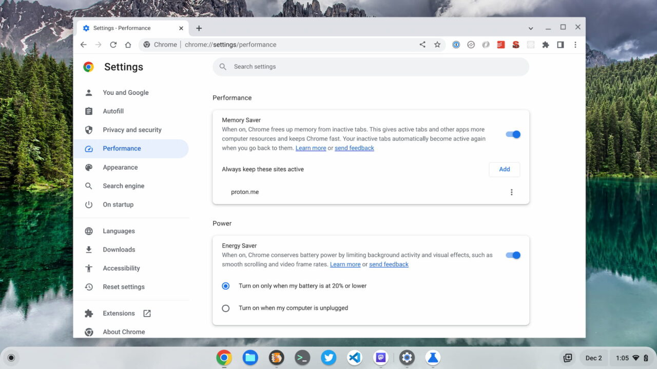Toggle Chrome's side panel icon
Image resolution: width=657 pixels, height=369 pixels.
(x=561, y=45)
